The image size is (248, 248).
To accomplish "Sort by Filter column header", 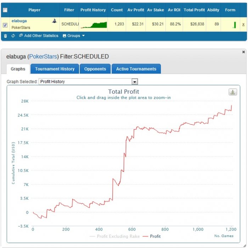I will (x=69, y=10).
